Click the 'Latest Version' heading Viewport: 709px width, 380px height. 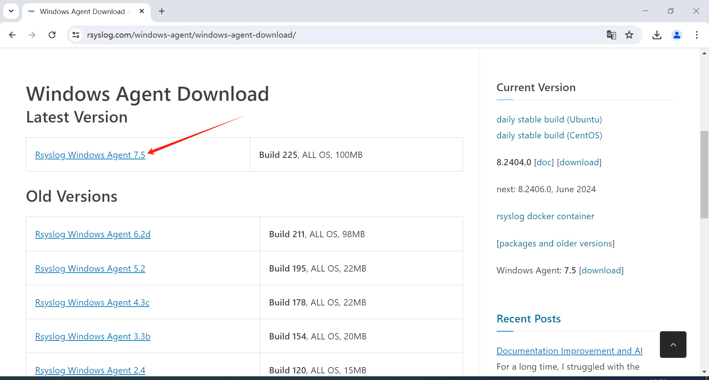(77, 117)
